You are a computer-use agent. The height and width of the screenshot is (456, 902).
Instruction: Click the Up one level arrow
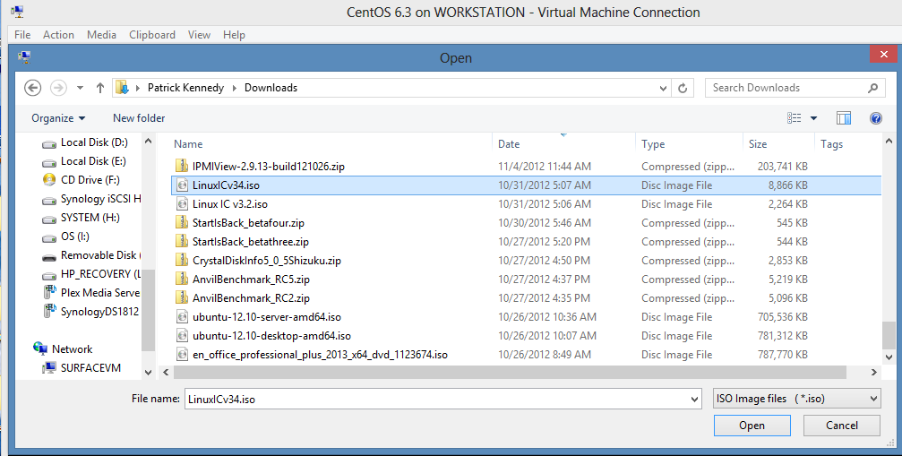click(x=99, y=88)
